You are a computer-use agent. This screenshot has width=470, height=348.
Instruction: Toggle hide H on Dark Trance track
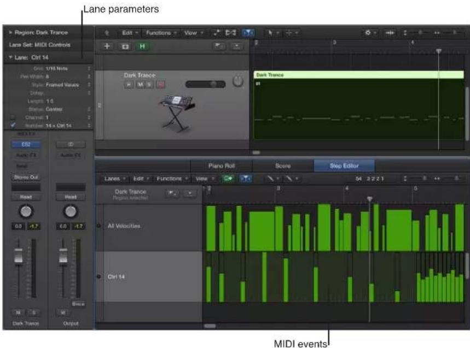tap(129, 85)
